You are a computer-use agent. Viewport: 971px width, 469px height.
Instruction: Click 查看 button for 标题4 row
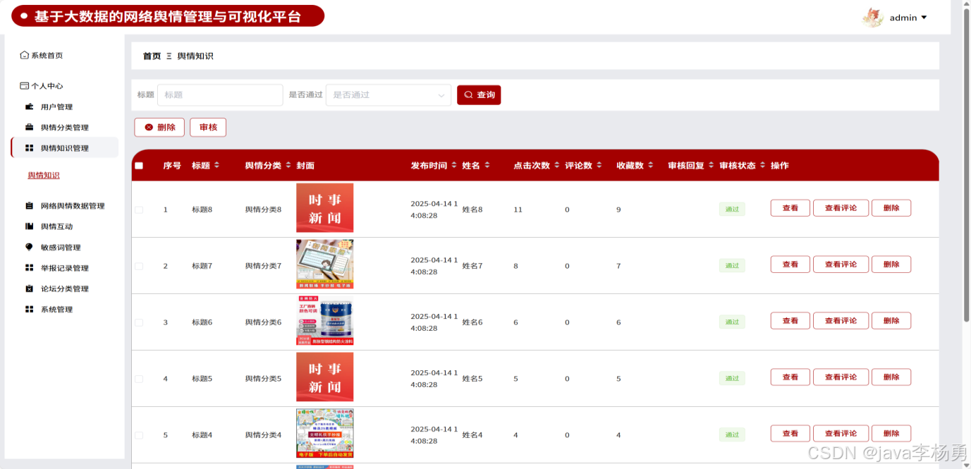(x=790, y=434)
